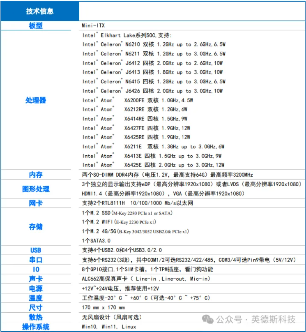Image resolution: width=306 pixels, height=332 pixels.
Task: Select the HDMI1.4 and VGA line
Action: pos(163,194)
